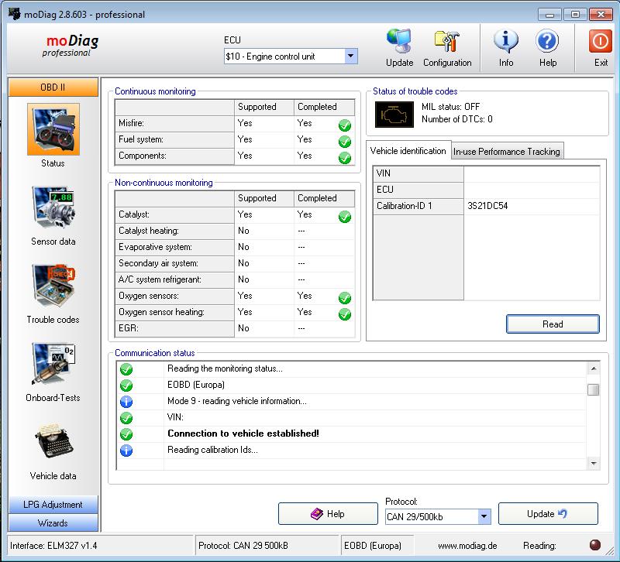Click the red Exit power icon
The width and height of the screenshot is (620, 562).
[x=601, y=42]
